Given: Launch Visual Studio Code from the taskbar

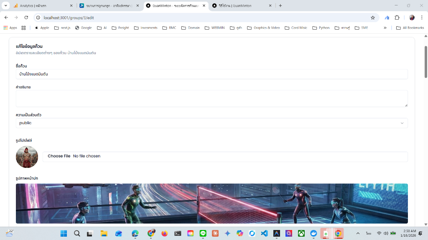Looking at the screenshot, I should point(264,233).
